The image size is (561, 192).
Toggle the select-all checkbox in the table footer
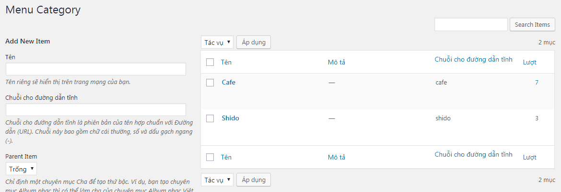pos(210,157)
